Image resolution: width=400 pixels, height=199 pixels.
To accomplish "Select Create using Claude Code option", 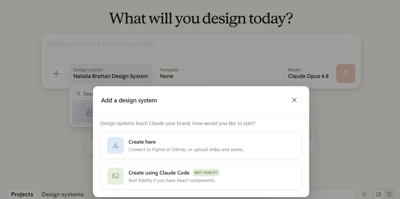I will 201,176.
